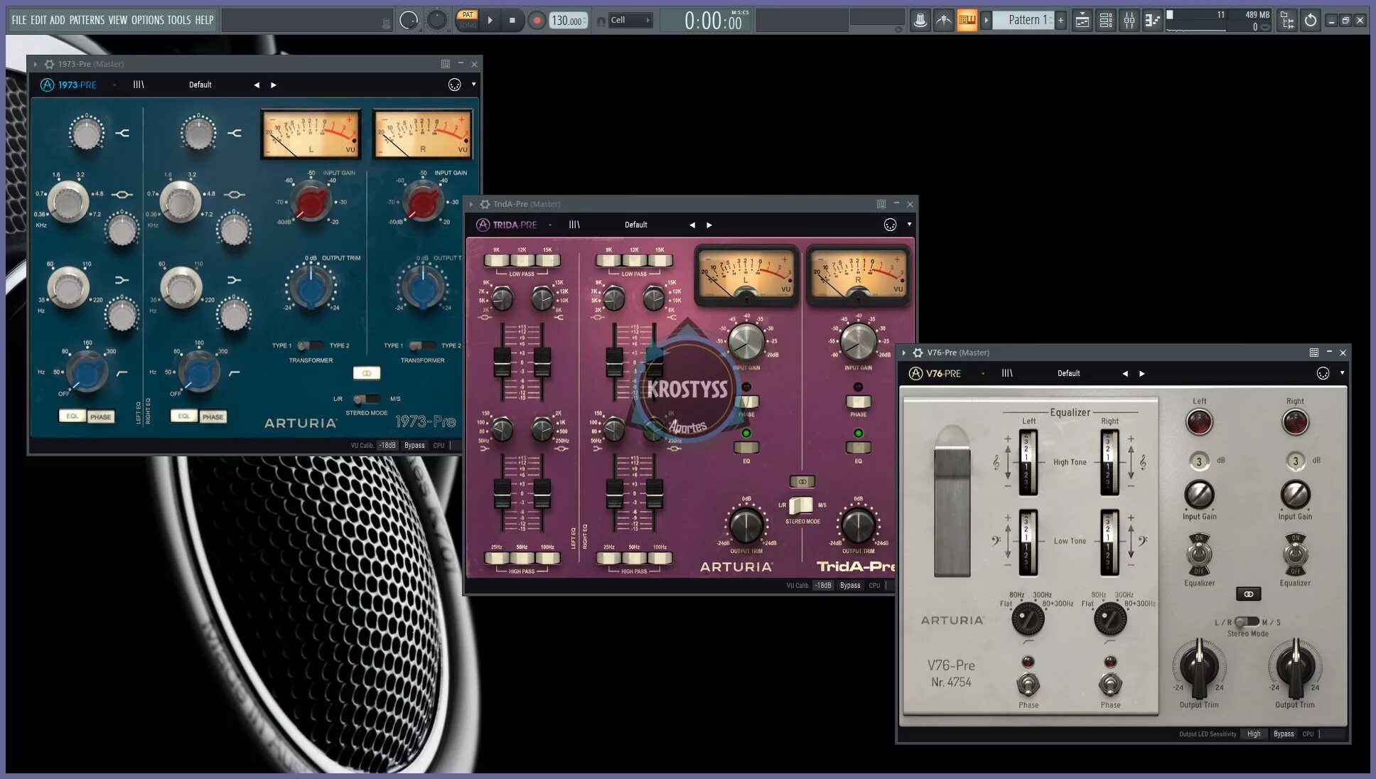Expand the V76-Pre window title arrow
Viewport: 1376px width, 779px height.
(x=904, y=353)
